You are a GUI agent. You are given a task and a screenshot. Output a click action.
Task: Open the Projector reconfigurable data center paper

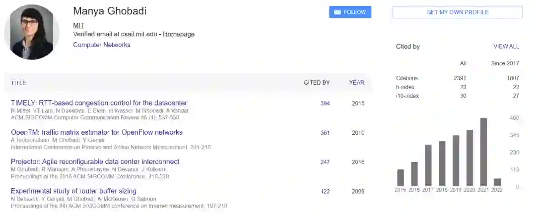[95, 161]
